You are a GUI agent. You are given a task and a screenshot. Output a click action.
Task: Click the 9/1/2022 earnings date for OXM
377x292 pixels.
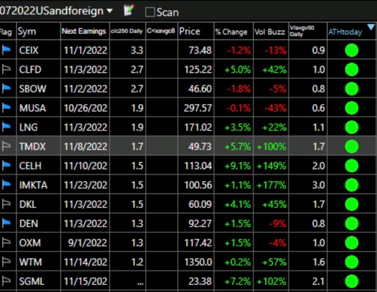pyautogui.click(x=88, y=243)
